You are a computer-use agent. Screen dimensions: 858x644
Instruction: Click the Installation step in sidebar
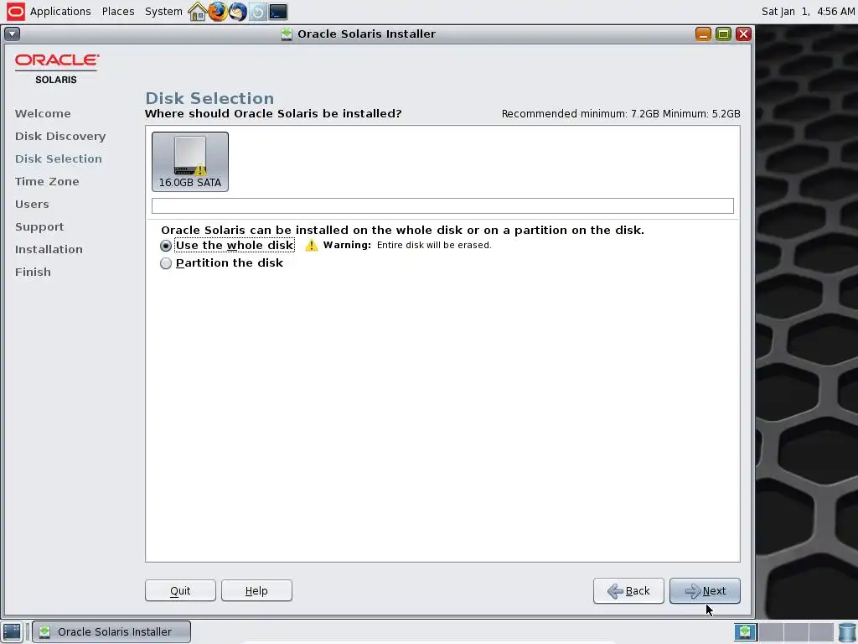pos(49,249)
